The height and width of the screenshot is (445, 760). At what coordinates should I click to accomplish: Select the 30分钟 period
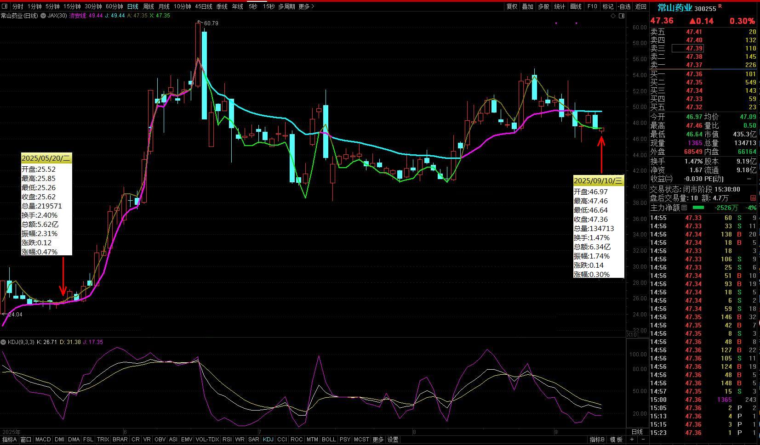coord(93,6)
